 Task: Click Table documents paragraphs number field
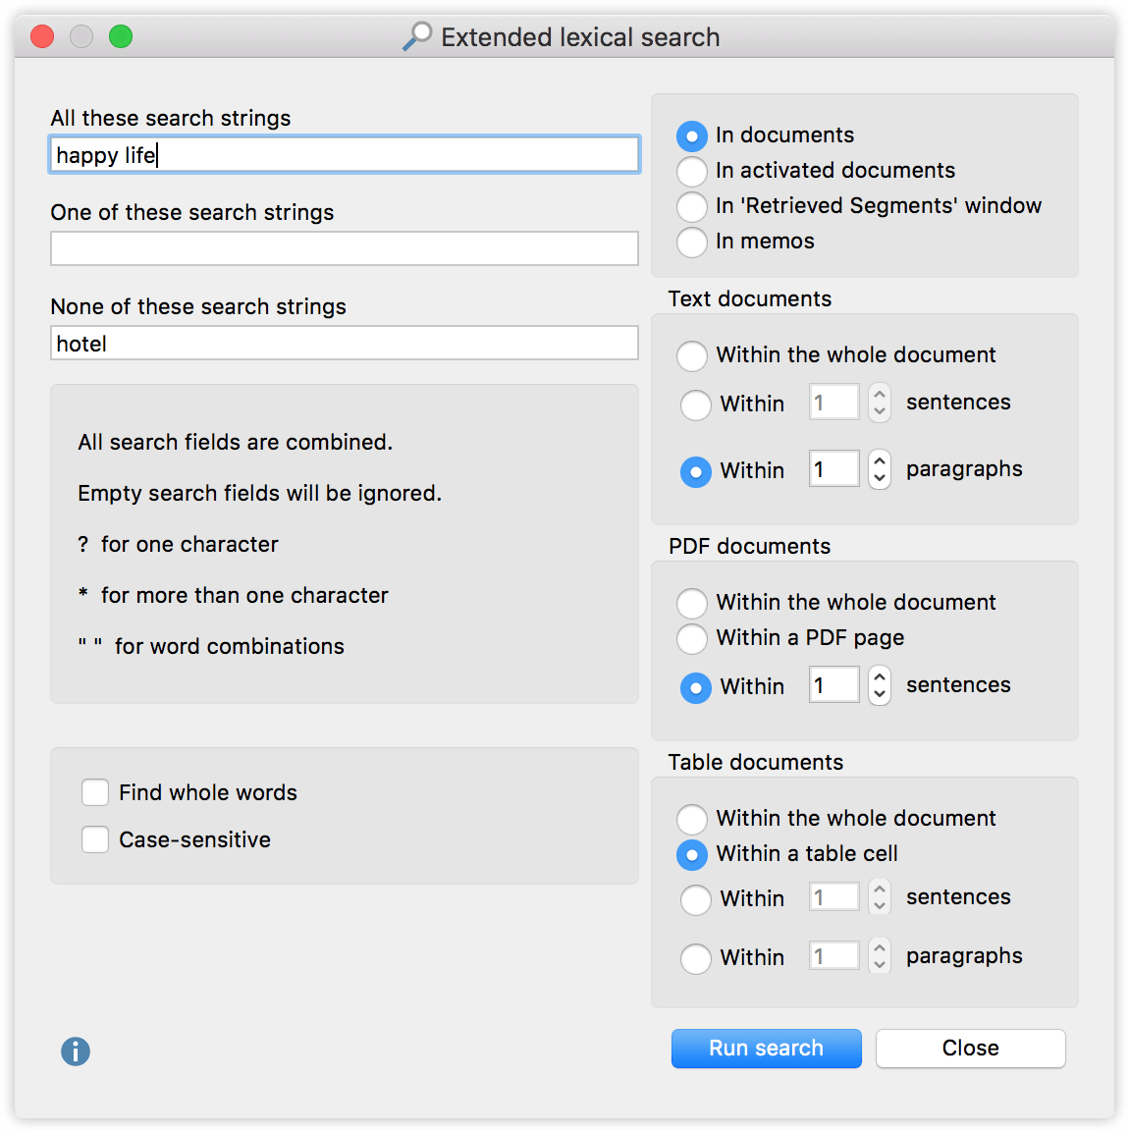(834, 955)
